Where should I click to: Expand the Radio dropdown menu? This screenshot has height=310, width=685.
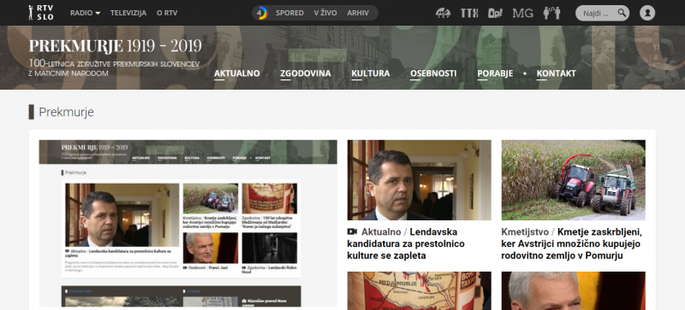(85, 13)
